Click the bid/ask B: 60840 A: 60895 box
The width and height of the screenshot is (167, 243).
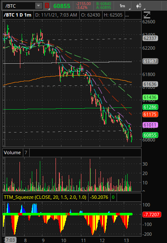tap(103, 6)
